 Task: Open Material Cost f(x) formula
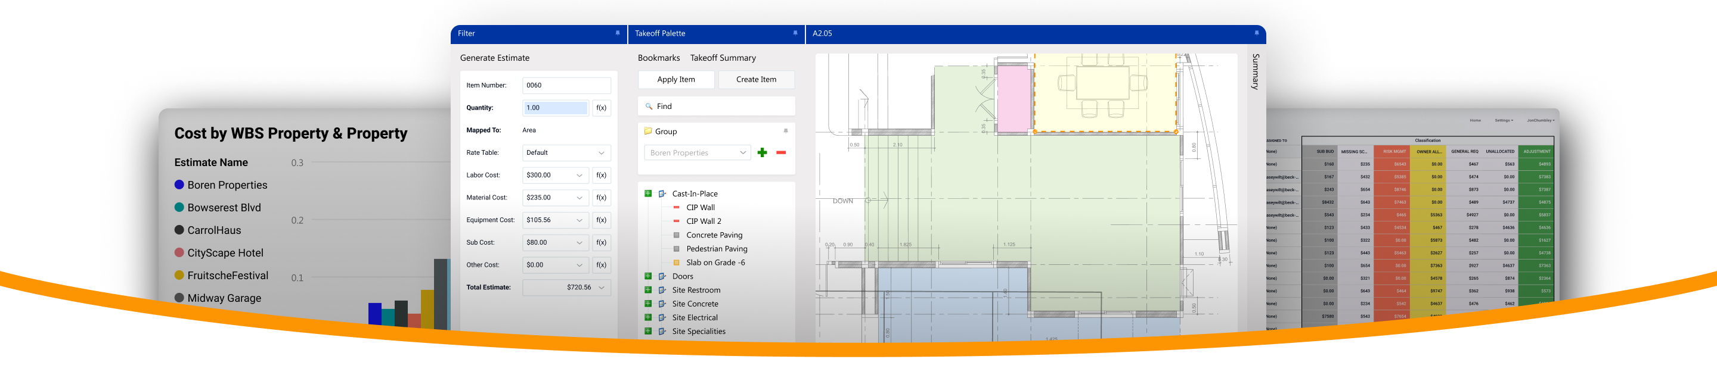601,198
